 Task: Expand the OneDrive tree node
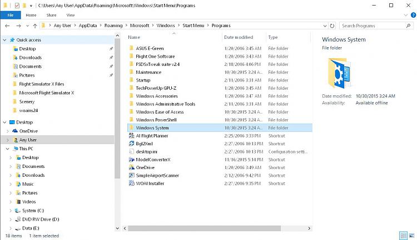(7, 131)
